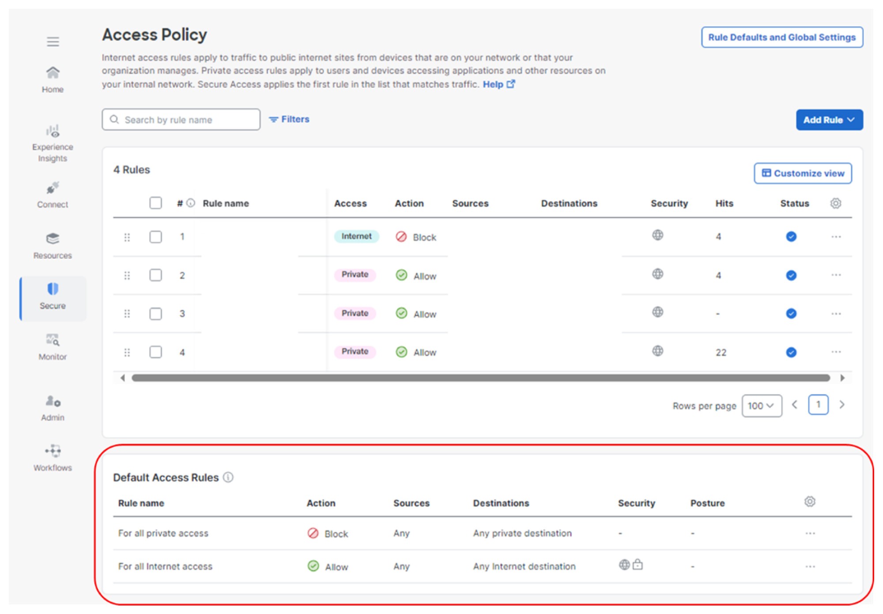Select checkbox for rule 3
This screenshot has height=614, width=883.
tap(155, 314)
